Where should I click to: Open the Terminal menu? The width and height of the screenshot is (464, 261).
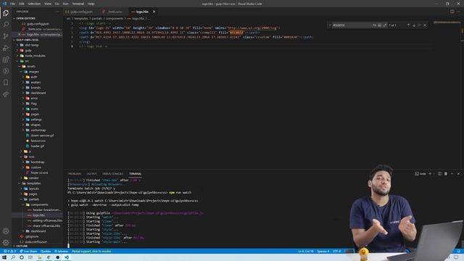pos(78,4)
